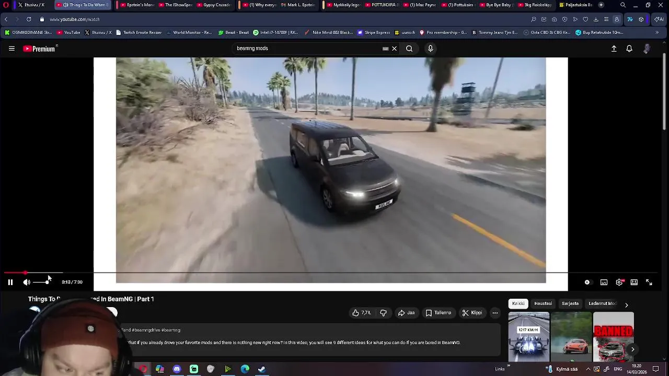Open the heart icon in the address bar
Viewport: 669px width, 376px height.
coord(585,19)
